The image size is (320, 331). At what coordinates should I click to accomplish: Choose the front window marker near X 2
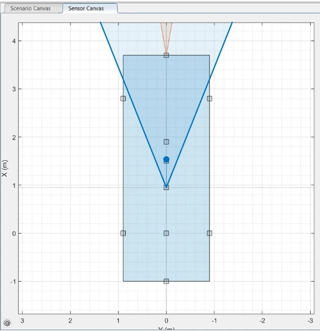point(166,142)
